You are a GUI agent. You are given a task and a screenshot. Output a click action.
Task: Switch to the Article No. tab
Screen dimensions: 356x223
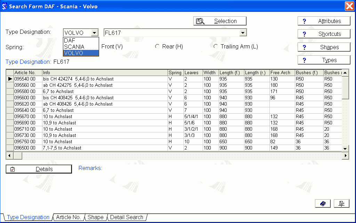coord(68,217)
